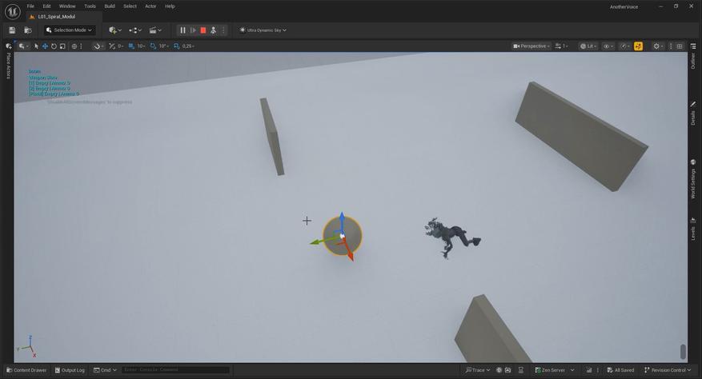The height and width of the screenshot is (379, 702).
Task: Open the Levels side panel
Action: tap(693, 229)
